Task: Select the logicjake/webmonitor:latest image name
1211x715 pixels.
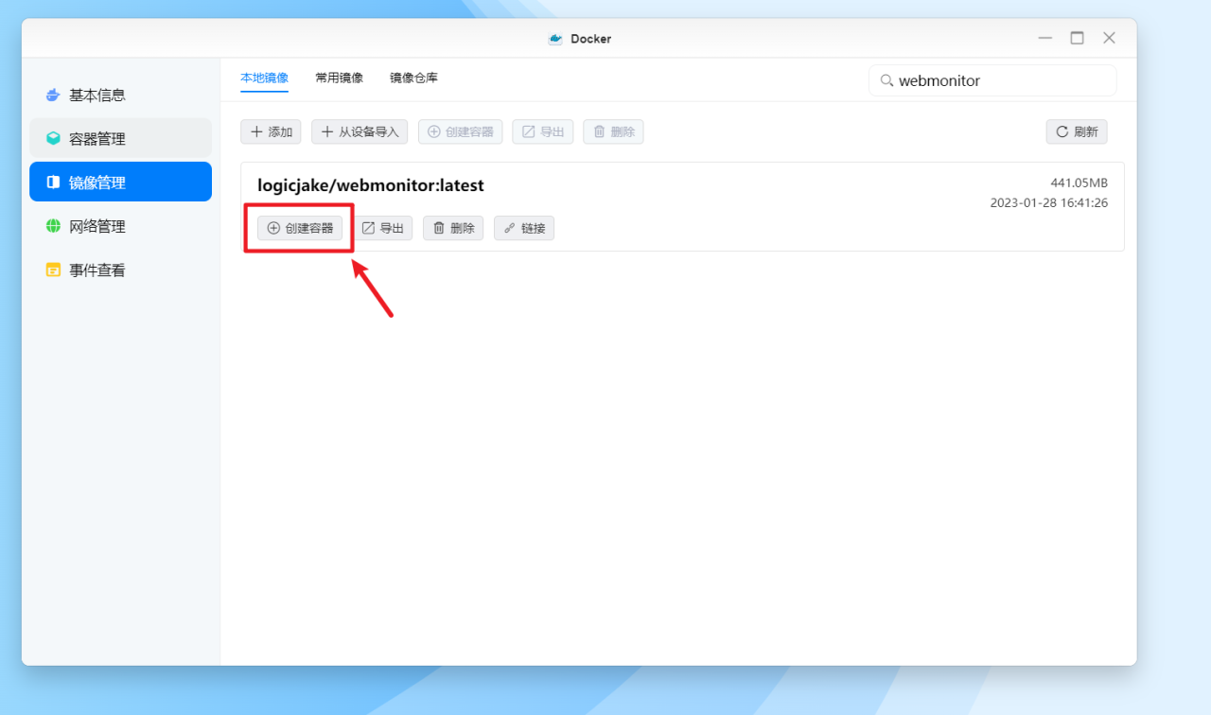Action: [370, 185]
